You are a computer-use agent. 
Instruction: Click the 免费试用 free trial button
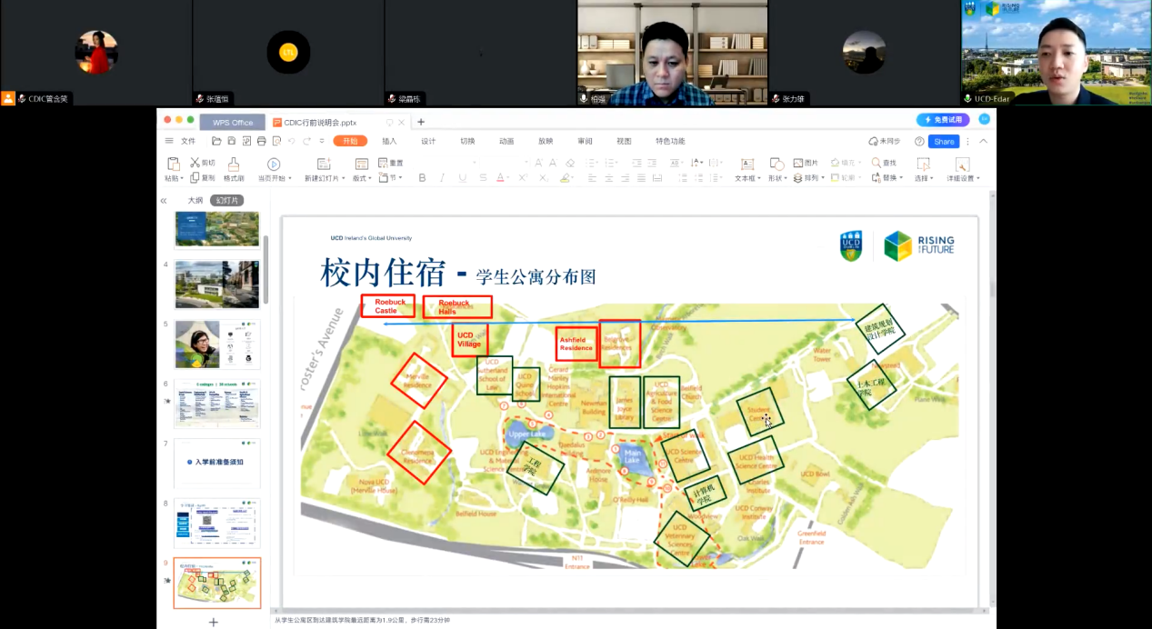943,120
